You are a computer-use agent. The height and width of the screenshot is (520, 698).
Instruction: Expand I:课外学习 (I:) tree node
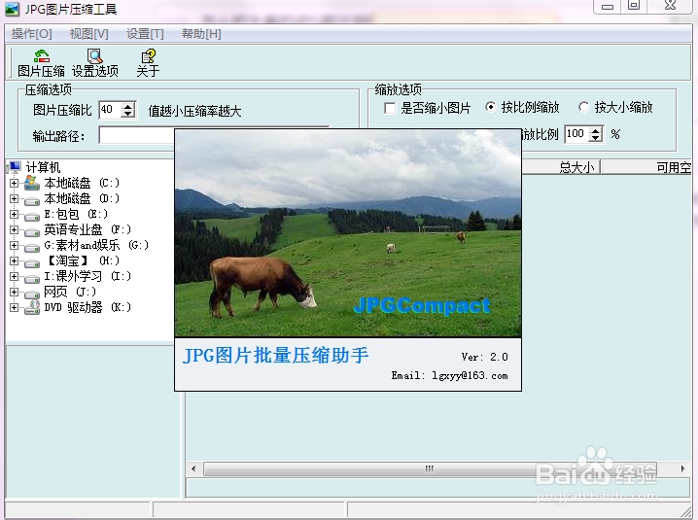point(14,276)
